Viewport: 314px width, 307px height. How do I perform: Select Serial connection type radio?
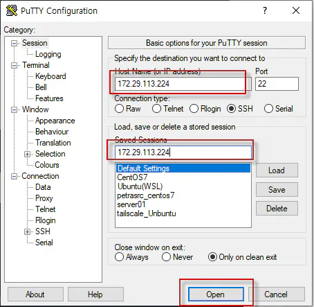pos(268,109)
